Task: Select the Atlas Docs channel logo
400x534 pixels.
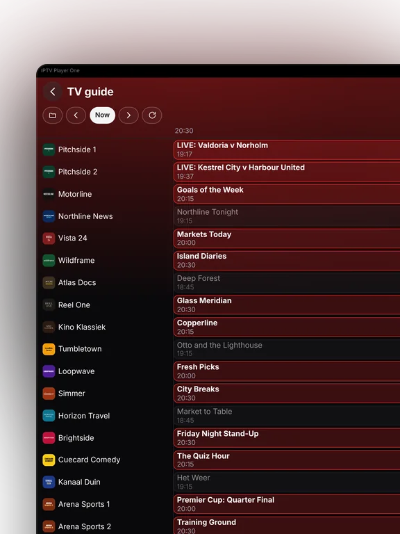Action: (x=49, y=283)
